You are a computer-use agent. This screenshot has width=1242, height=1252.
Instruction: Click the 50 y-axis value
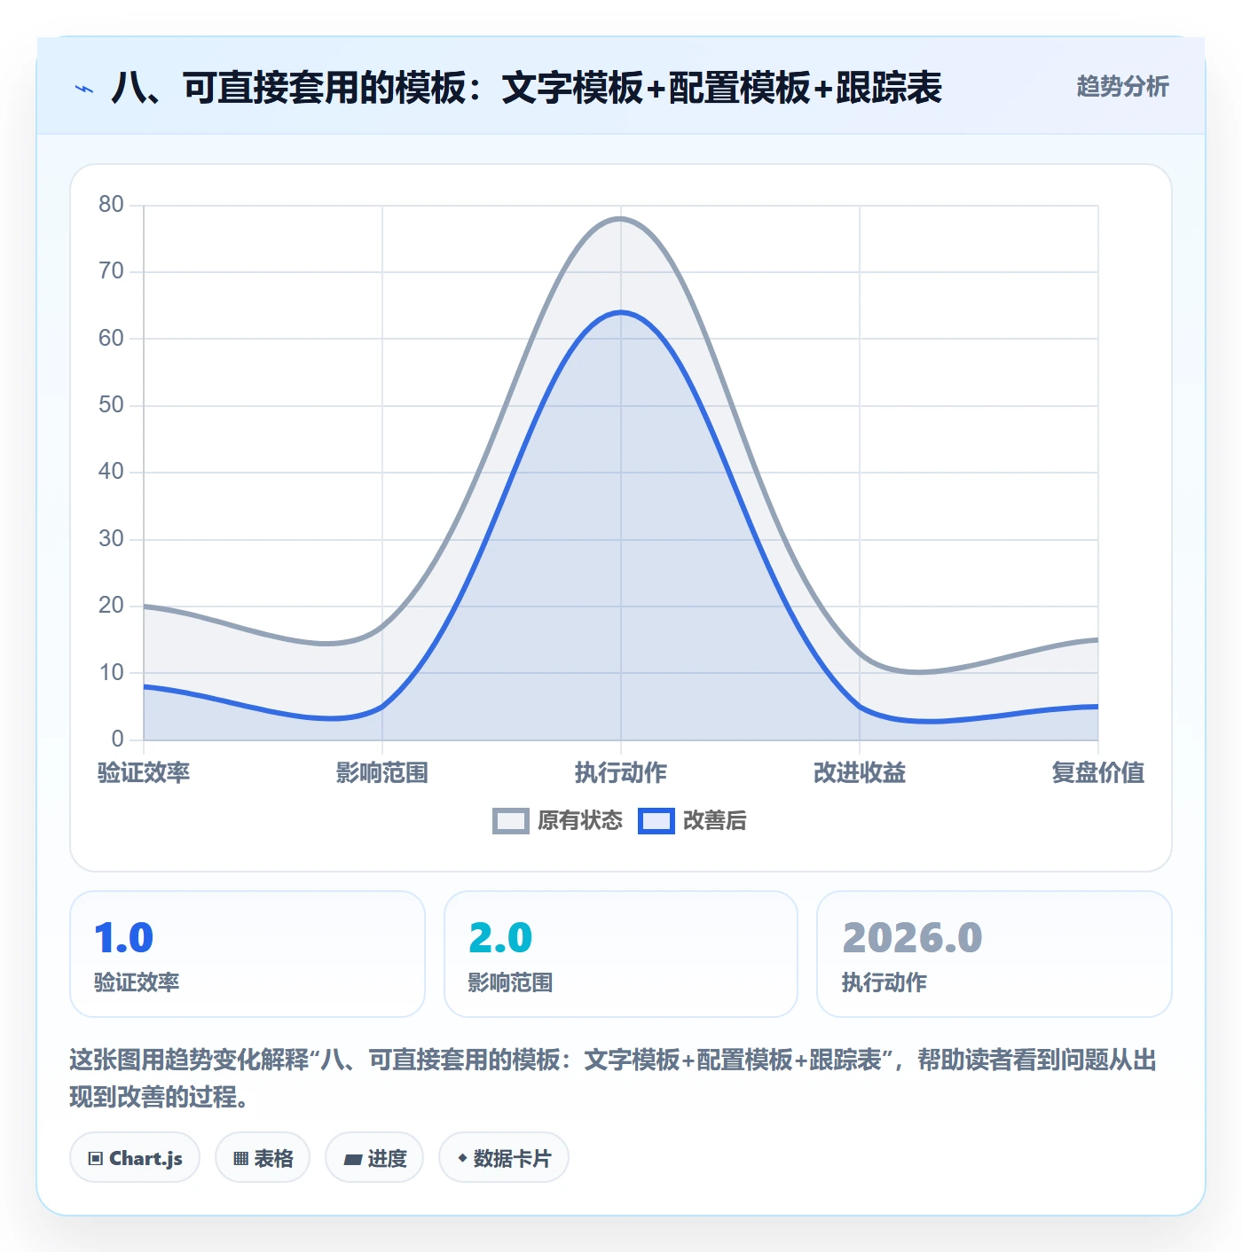(111, 405)
